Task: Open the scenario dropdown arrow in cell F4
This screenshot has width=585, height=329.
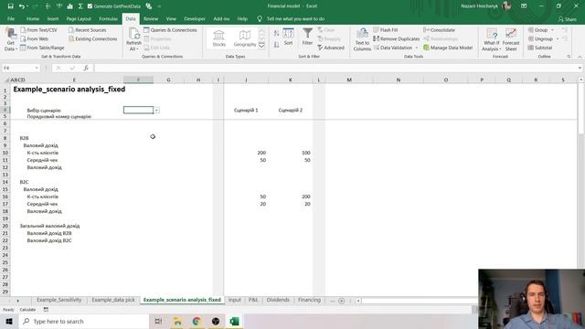Action: pos(156,110)
